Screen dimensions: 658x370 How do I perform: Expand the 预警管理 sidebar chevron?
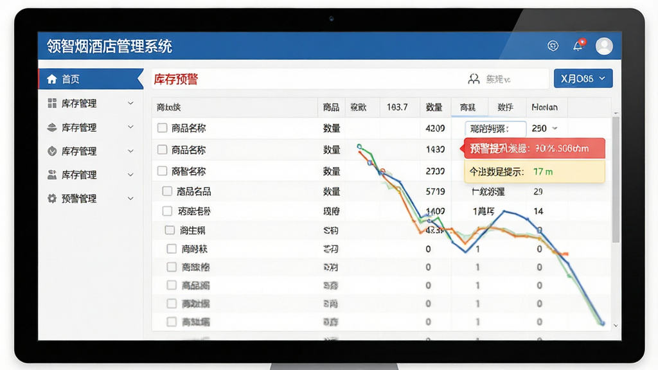(130, 198)
